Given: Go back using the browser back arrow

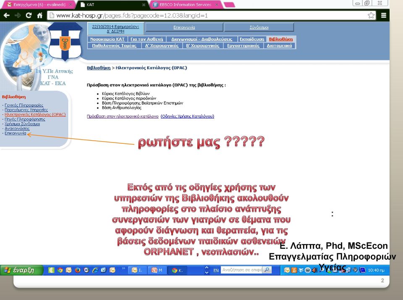Looking at the screenshot, I should [x=7, y=16].
